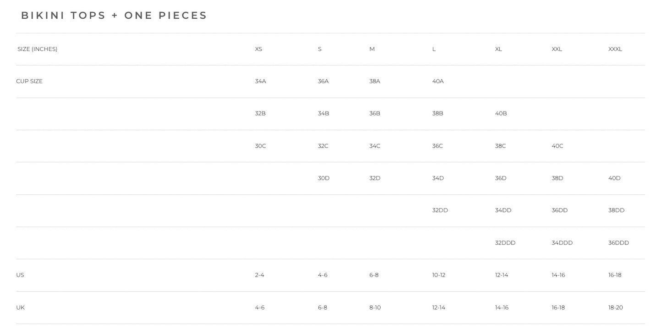Click the XS column header

click(x=258, y=49)
